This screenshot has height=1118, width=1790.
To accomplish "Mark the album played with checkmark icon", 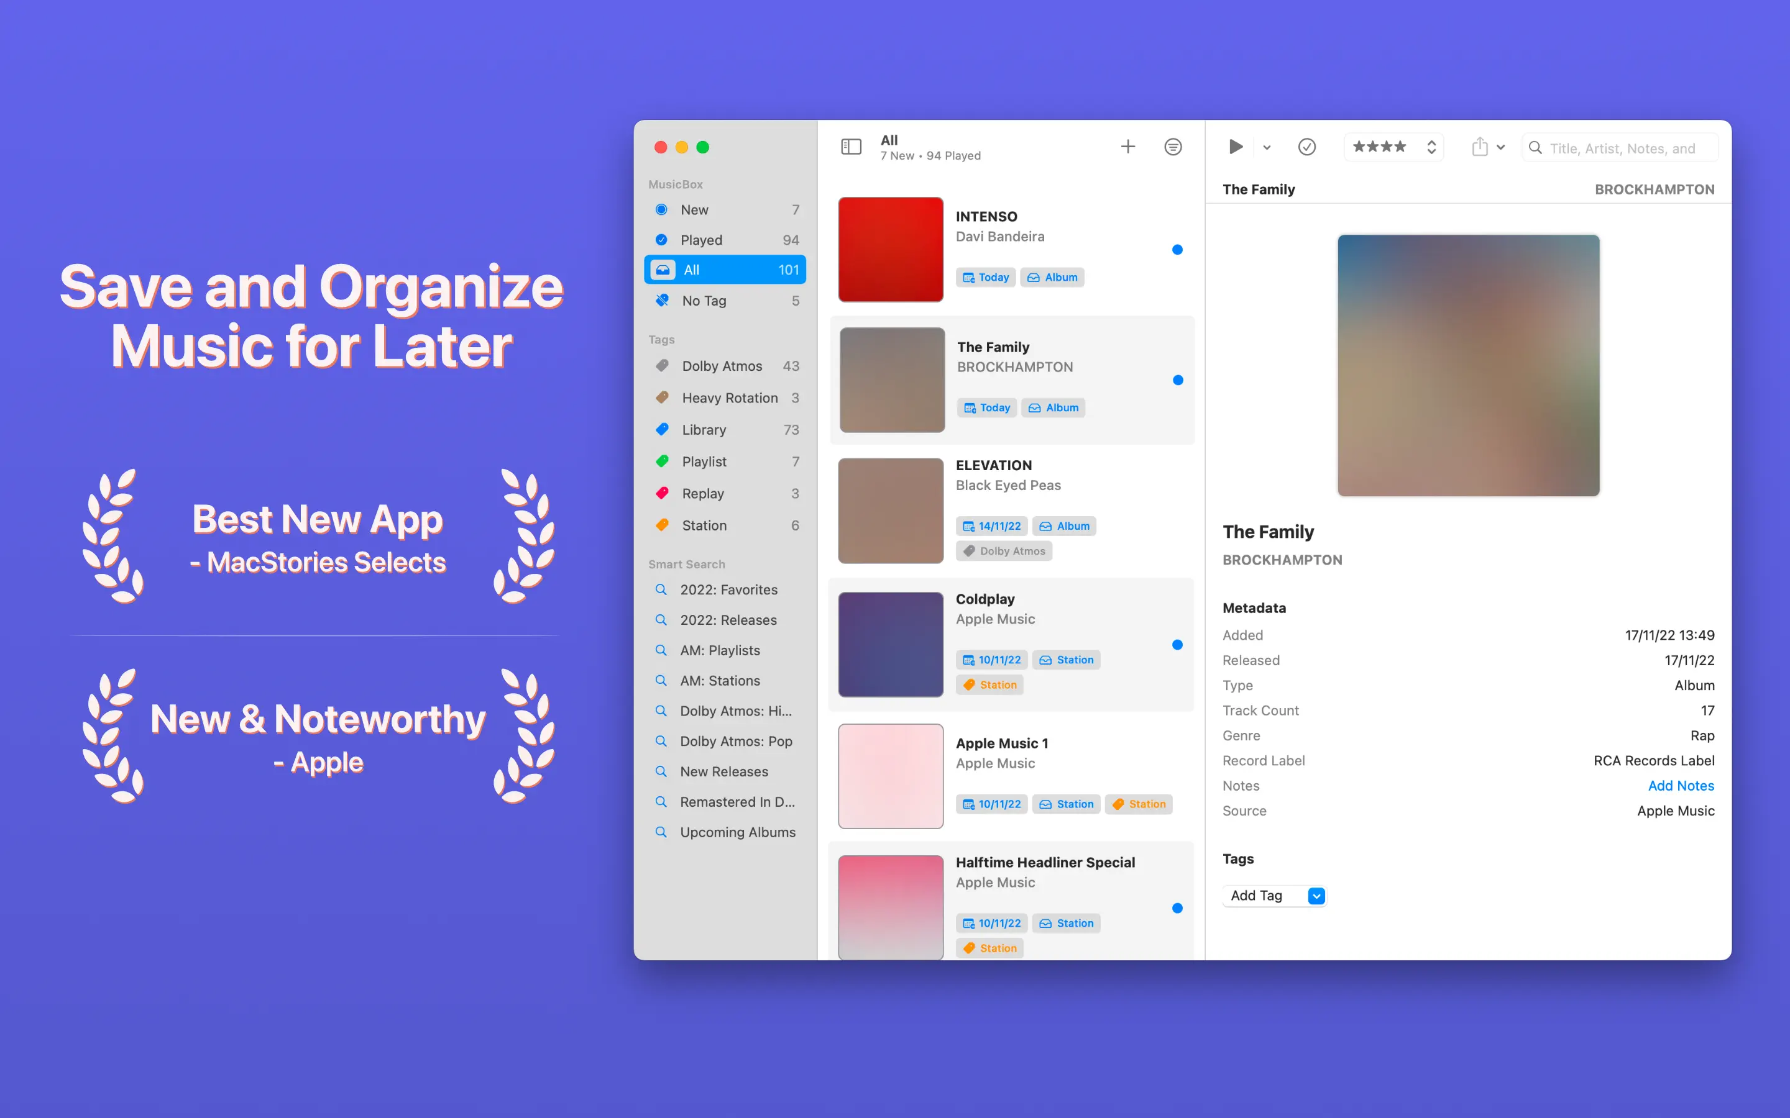I will 1306,147.
